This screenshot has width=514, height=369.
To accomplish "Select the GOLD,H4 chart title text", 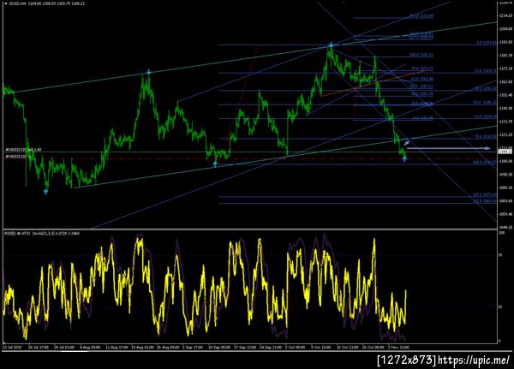I will 17,3.
